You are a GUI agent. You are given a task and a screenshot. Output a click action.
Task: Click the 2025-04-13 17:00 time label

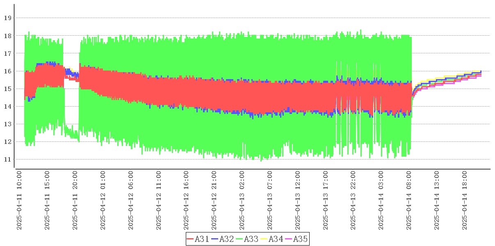click(x=326, y=200)
